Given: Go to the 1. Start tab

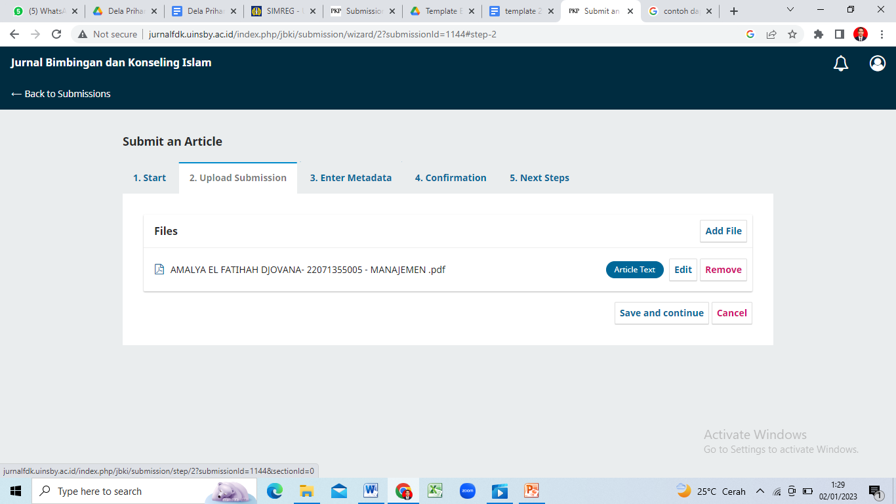Looking at the screenshot, I should pos(150,178).
